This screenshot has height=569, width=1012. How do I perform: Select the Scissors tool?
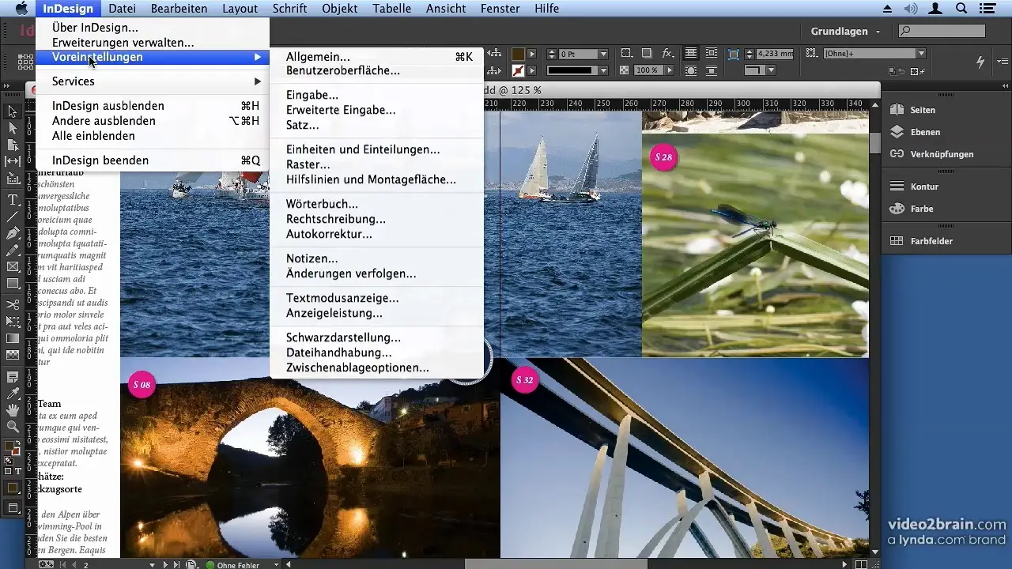click(x=13, y=303)
